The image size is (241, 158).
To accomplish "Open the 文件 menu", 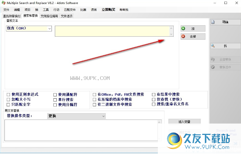I will [x=6, y=10].
